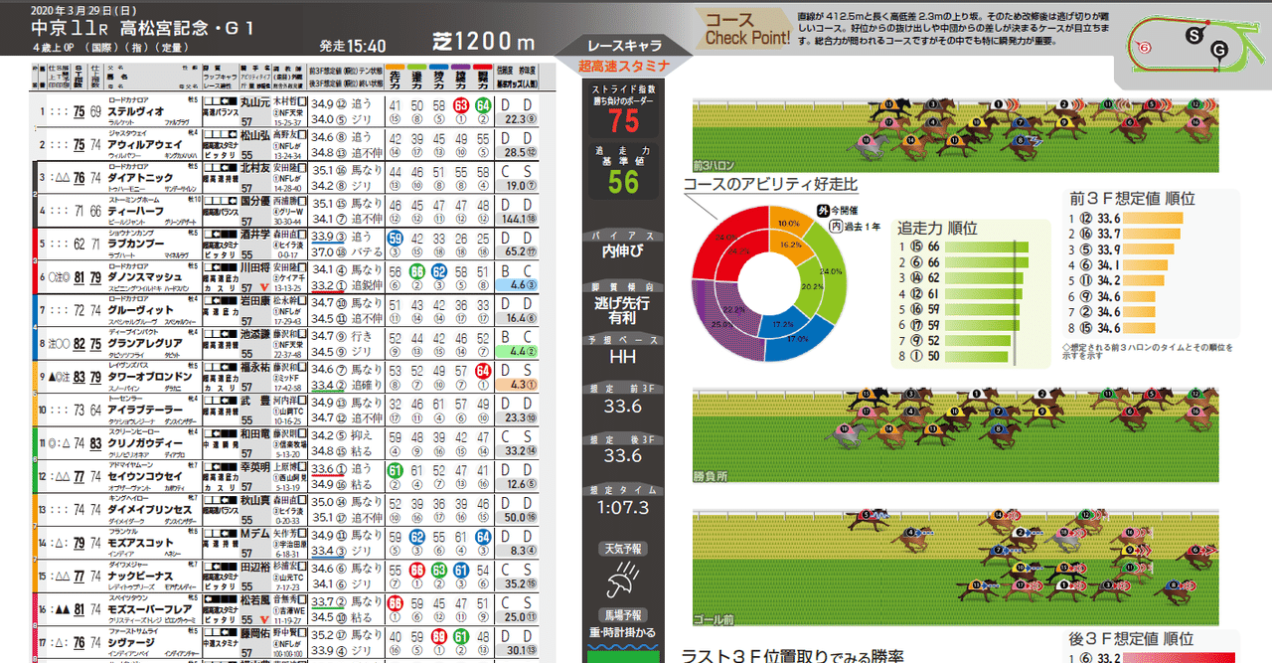Click green circled 61 in シヴァージ row
Screen dimensions: 1272x663
click(x=461, y=636)
